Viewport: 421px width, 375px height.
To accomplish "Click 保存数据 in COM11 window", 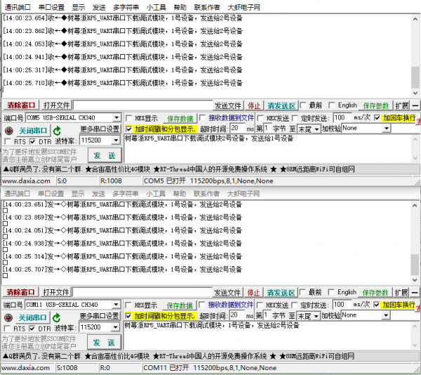I will click(x=180, y=305).
